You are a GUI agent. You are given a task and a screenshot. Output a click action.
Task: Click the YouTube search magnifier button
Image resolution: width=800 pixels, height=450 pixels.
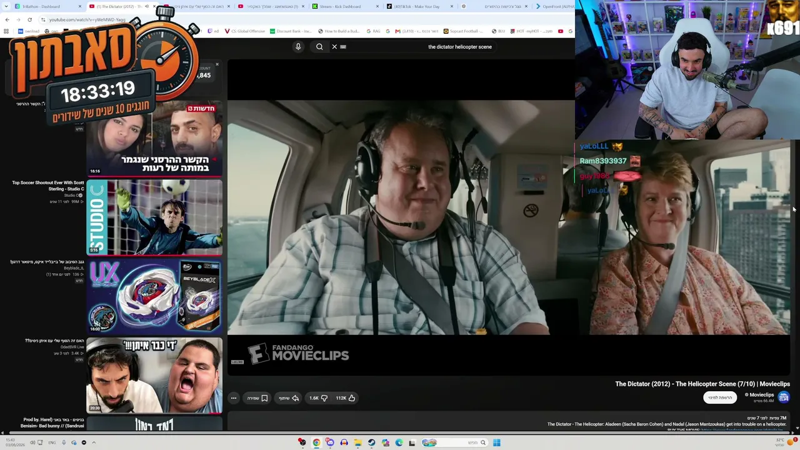[x=319, y=47]
